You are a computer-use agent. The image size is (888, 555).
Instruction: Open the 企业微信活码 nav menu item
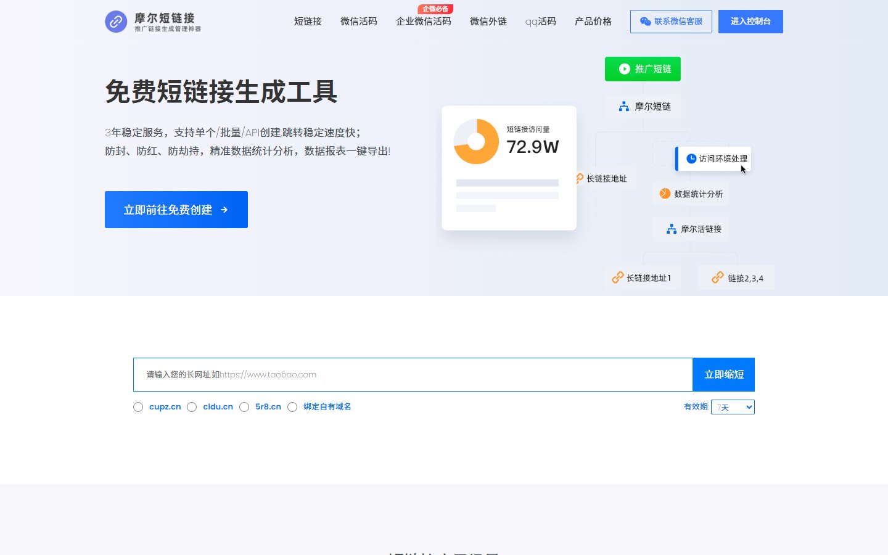424,22
